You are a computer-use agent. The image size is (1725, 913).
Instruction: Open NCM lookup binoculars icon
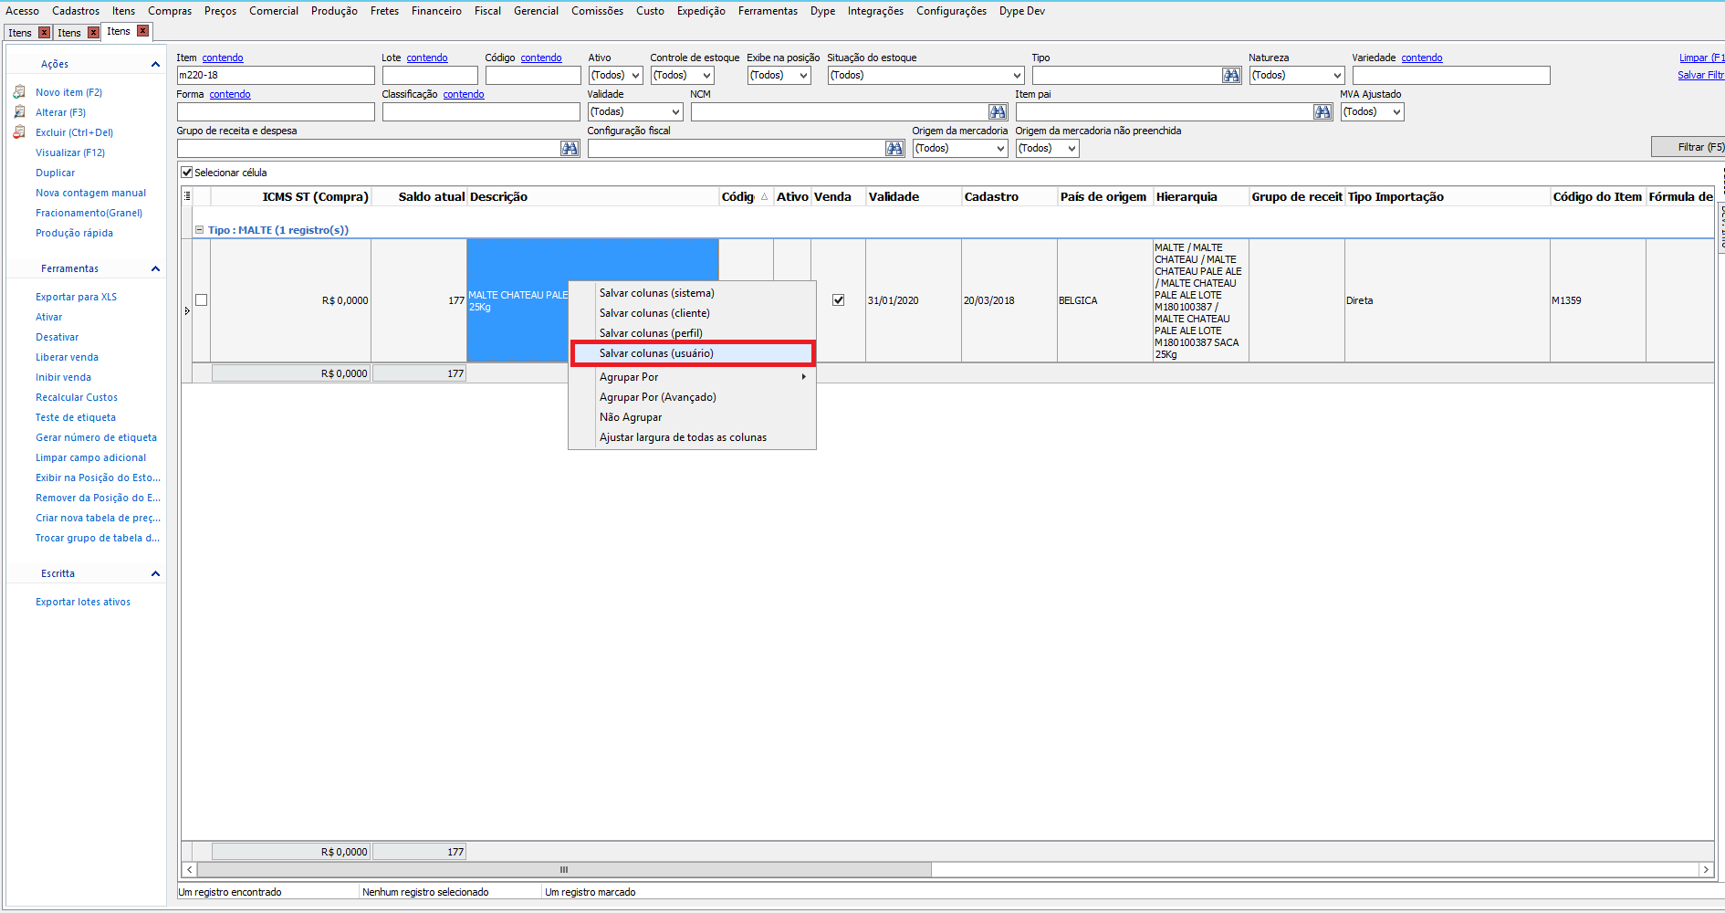[x=998, y=112]
